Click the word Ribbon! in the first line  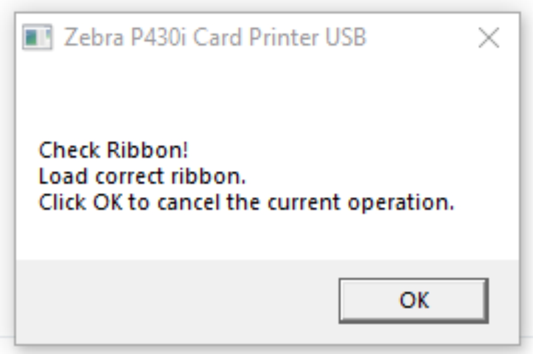147,150
